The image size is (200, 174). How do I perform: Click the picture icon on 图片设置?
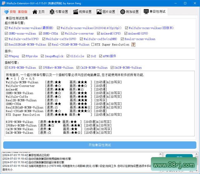click(99, 12)
